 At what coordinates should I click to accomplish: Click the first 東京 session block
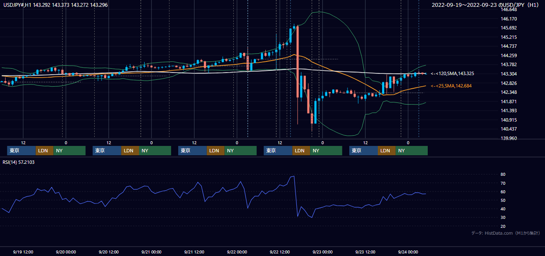pos(21,151)
